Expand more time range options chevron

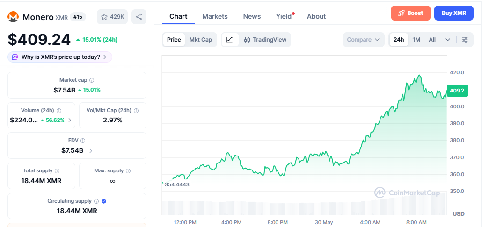coord(448,40)
